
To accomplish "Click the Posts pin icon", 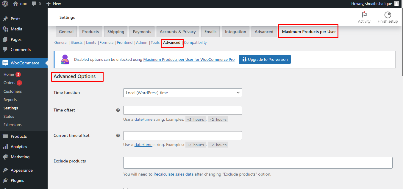I will point(5,19).
